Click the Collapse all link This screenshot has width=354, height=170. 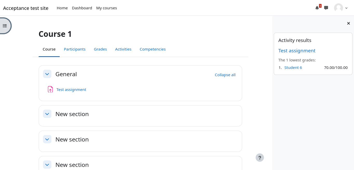pyautogui.click(x=225, y=75)
